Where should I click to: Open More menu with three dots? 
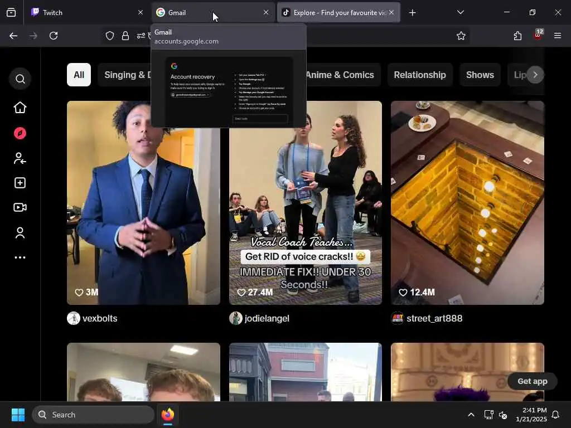[20, 257]
